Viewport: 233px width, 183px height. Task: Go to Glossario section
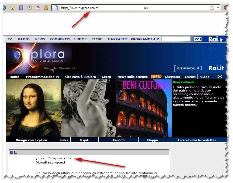coord(172,77)
